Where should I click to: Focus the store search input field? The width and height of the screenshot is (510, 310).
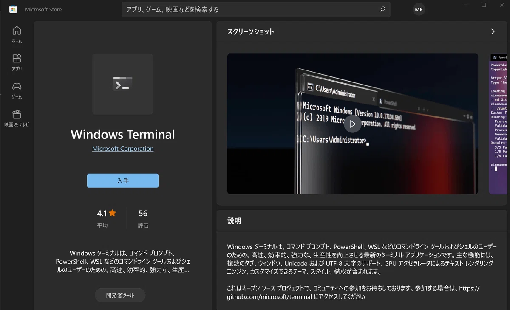(x=256, y=9)
